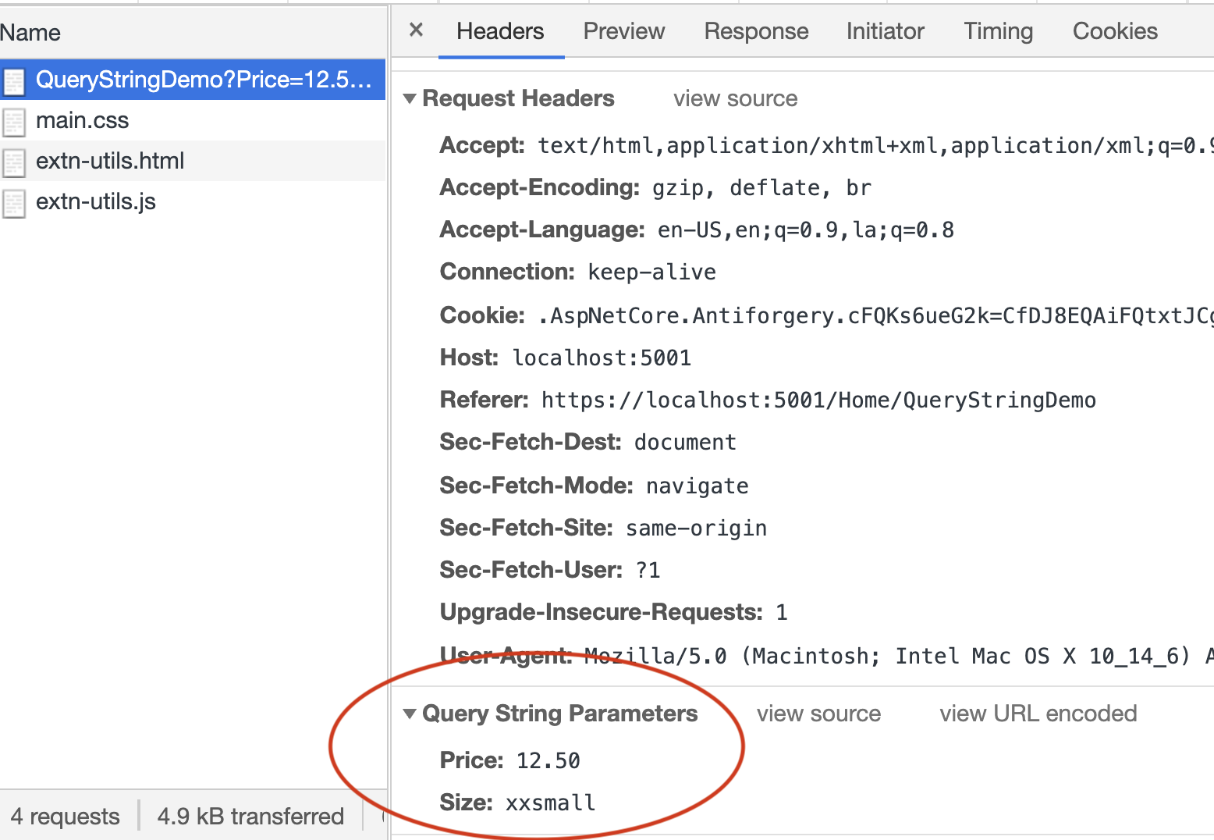This screenshot has height=840, width=1214.
Task: Switch to the Response tab
Action: tap(755, 31)
